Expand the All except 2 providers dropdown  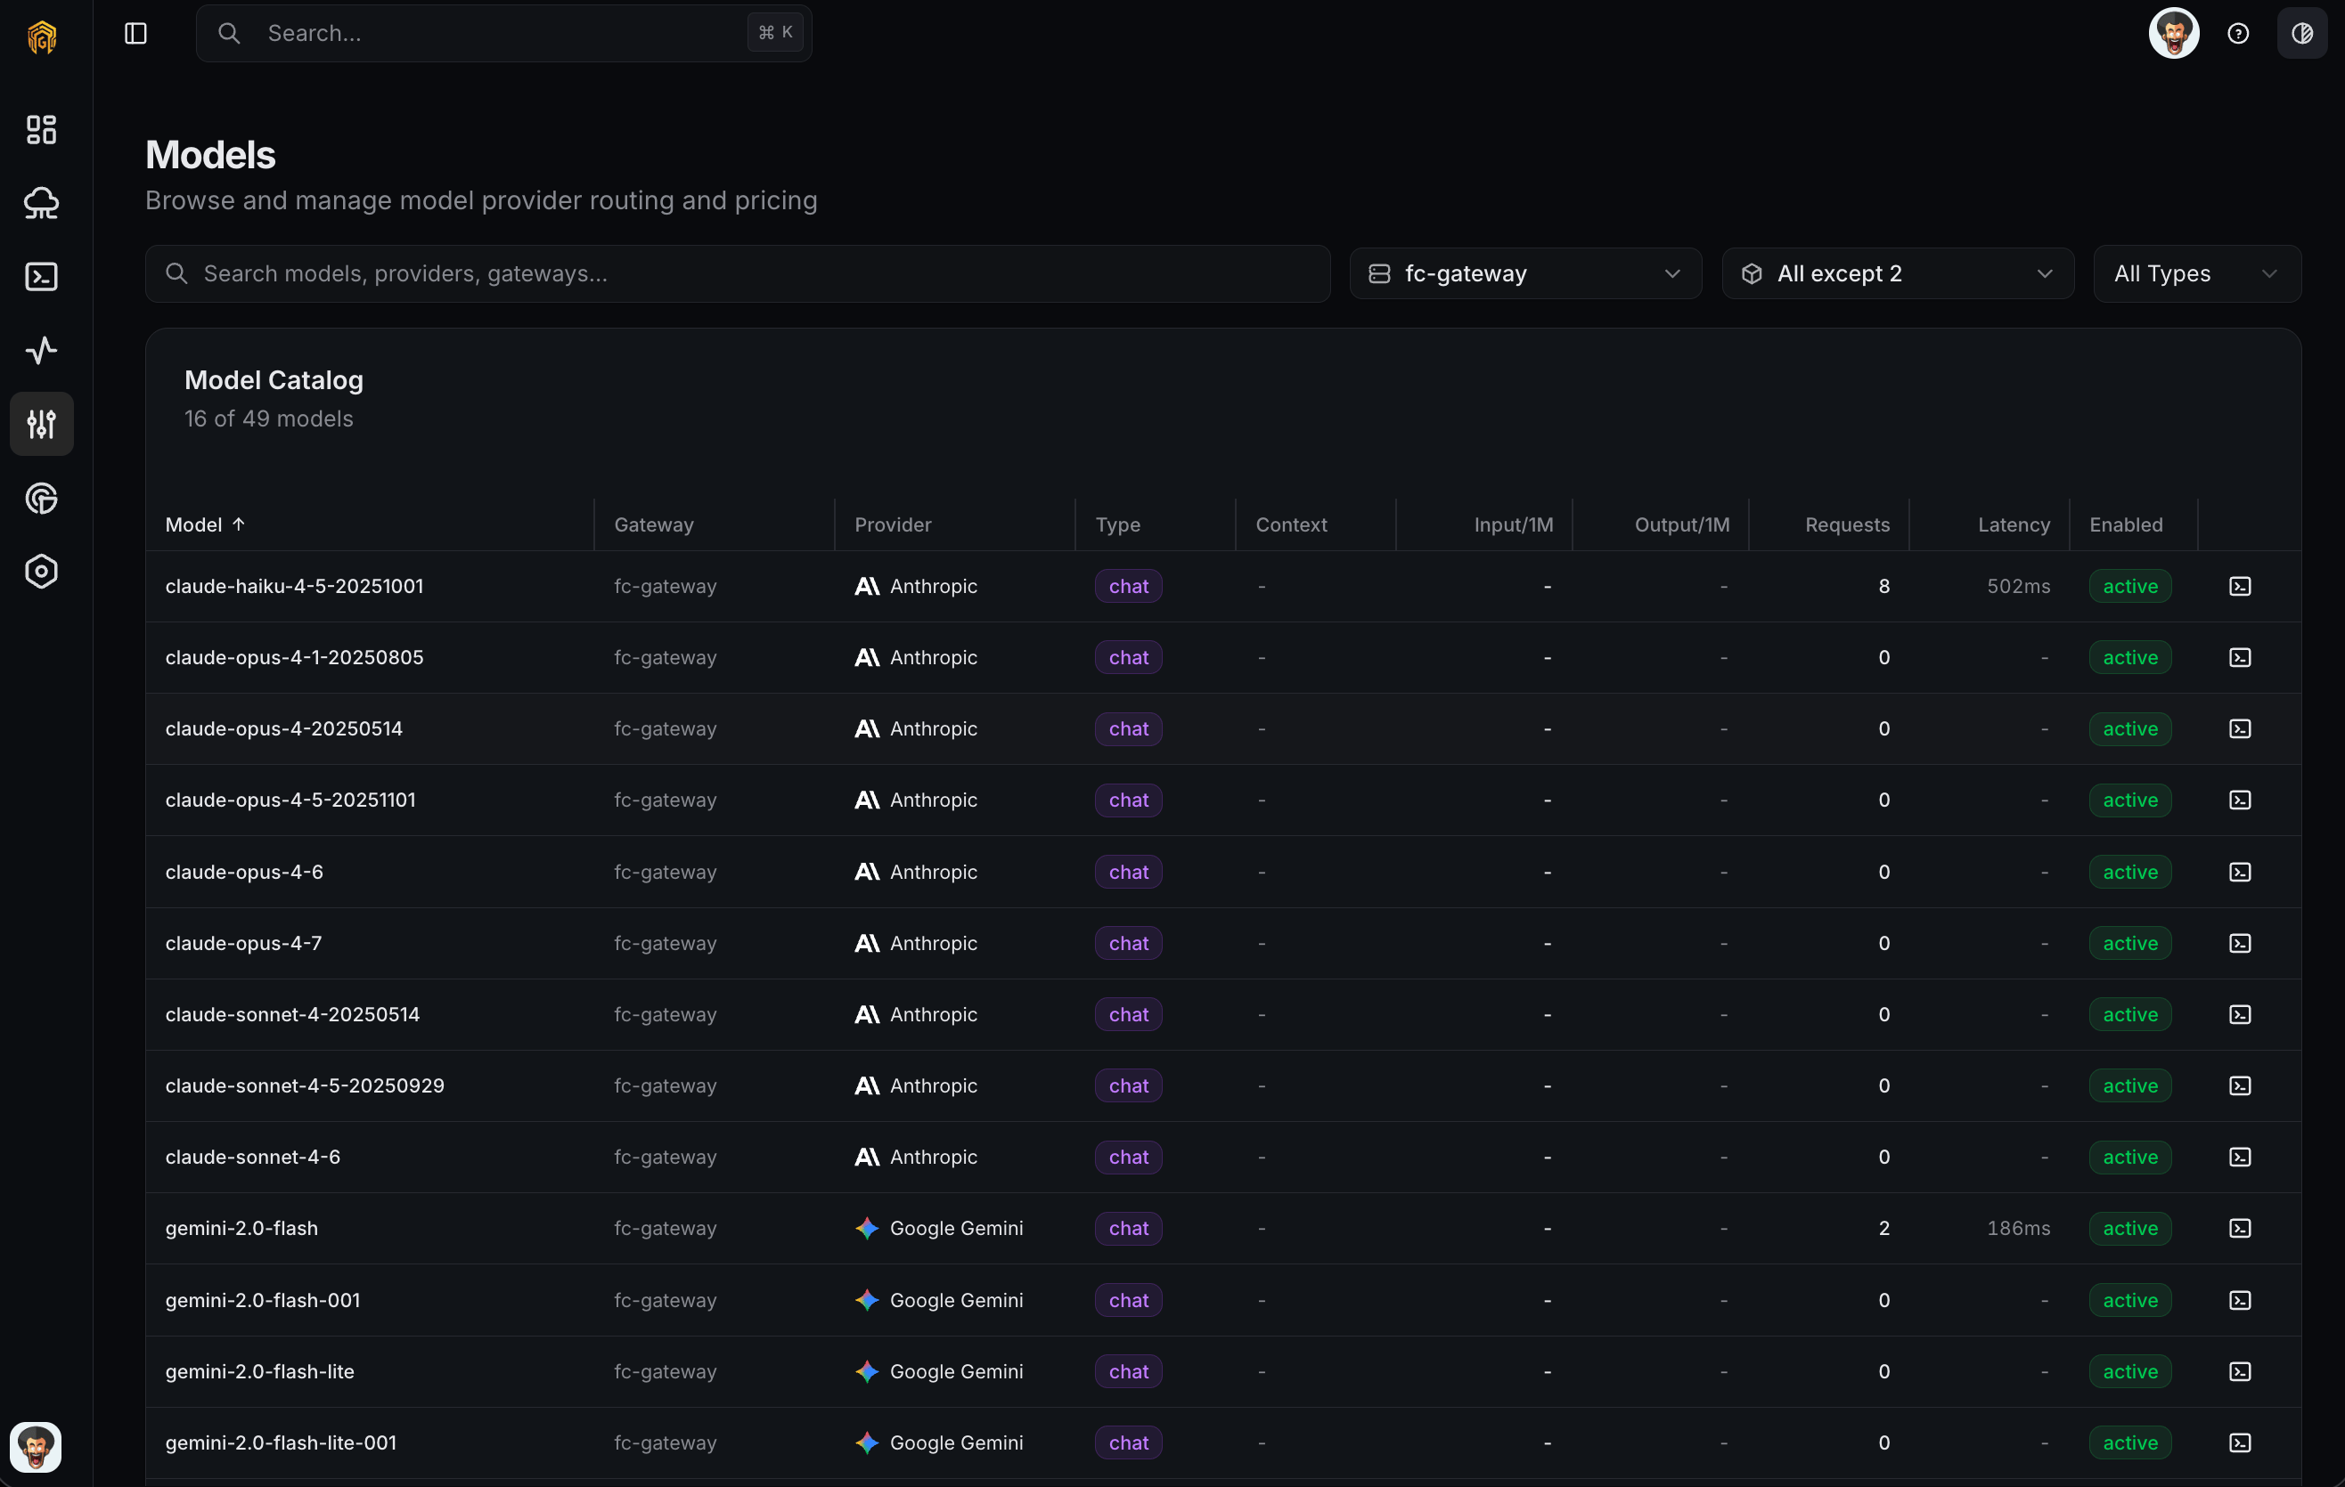1897,273
